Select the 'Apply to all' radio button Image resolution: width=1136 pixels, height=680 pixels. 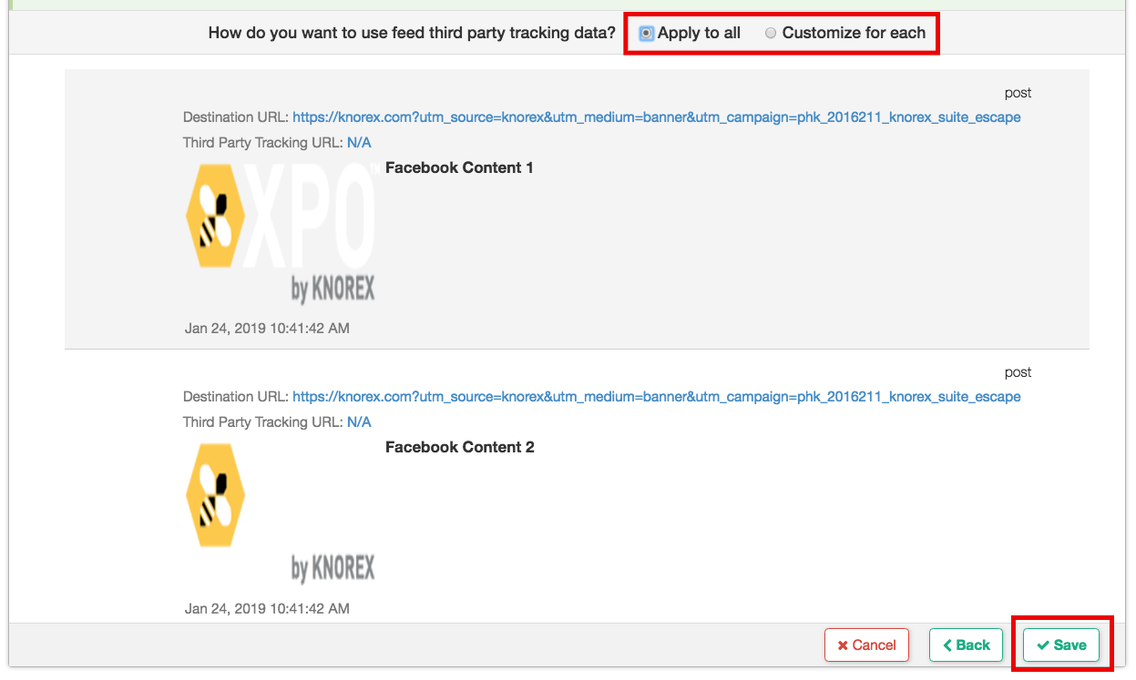pyautogui.click(x=647, y=34)
